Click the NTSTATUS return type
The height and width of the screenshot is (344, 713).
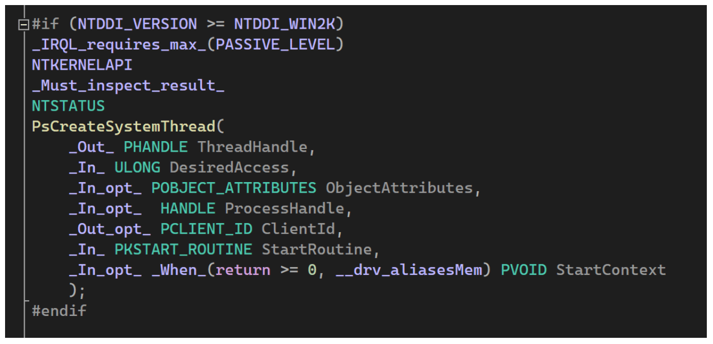[68, 106]
